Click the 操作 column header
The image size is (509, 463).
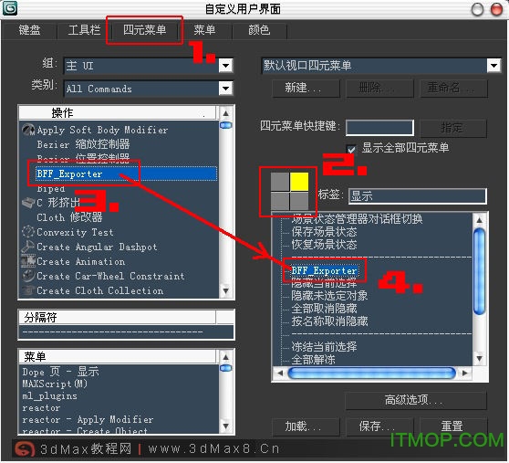[117, 112]
